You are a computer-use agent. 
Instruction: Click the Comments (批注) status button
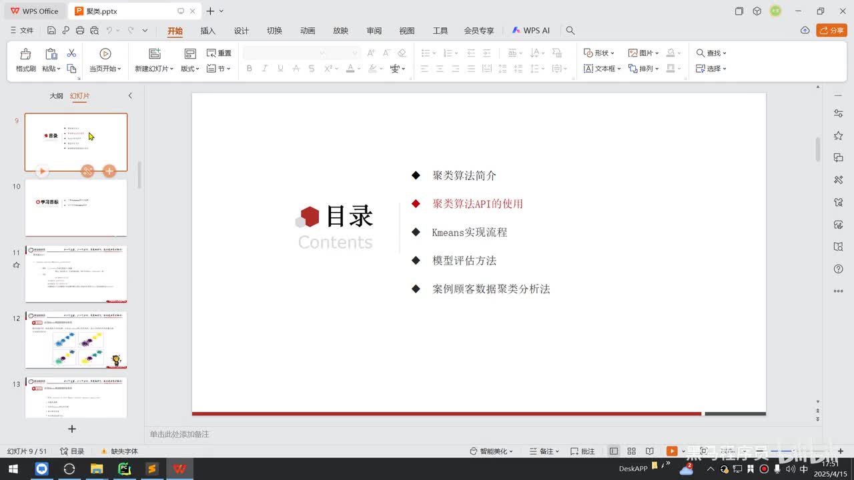pyautogui.click(x=582, y=451)
